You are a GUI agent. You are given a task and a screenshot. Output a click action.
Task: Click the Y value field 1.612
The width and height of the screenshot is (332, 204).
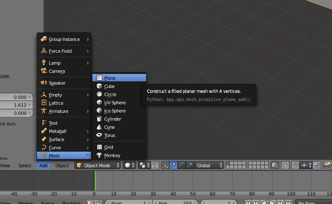16,105
